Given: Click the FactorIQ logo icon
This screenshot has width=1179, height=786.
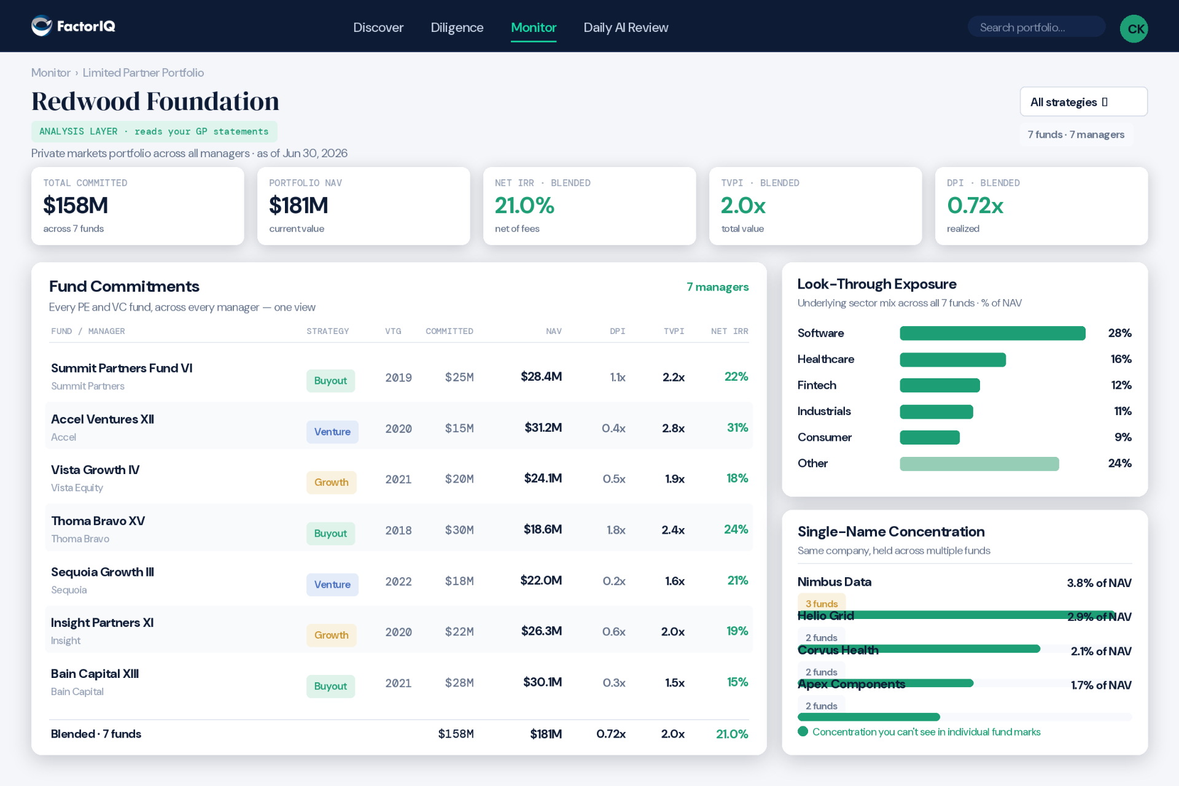Looking at the screenshot, I should pos(42,26).
